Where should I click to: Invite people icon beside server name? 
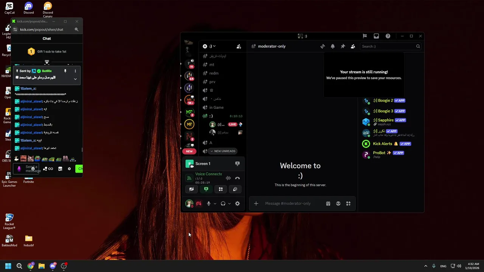pyautogui.click(x=239, y=46)
